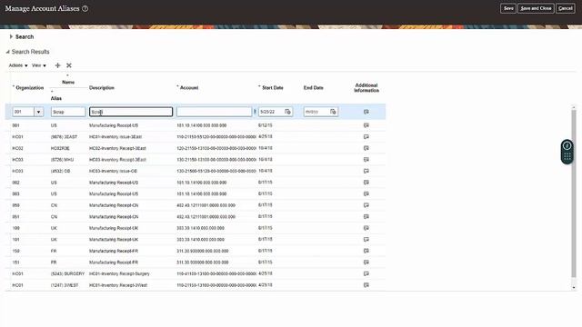Open the View menu
Image resolution: width=582 pixels, height=327 pixels.
tap(39, 65)
